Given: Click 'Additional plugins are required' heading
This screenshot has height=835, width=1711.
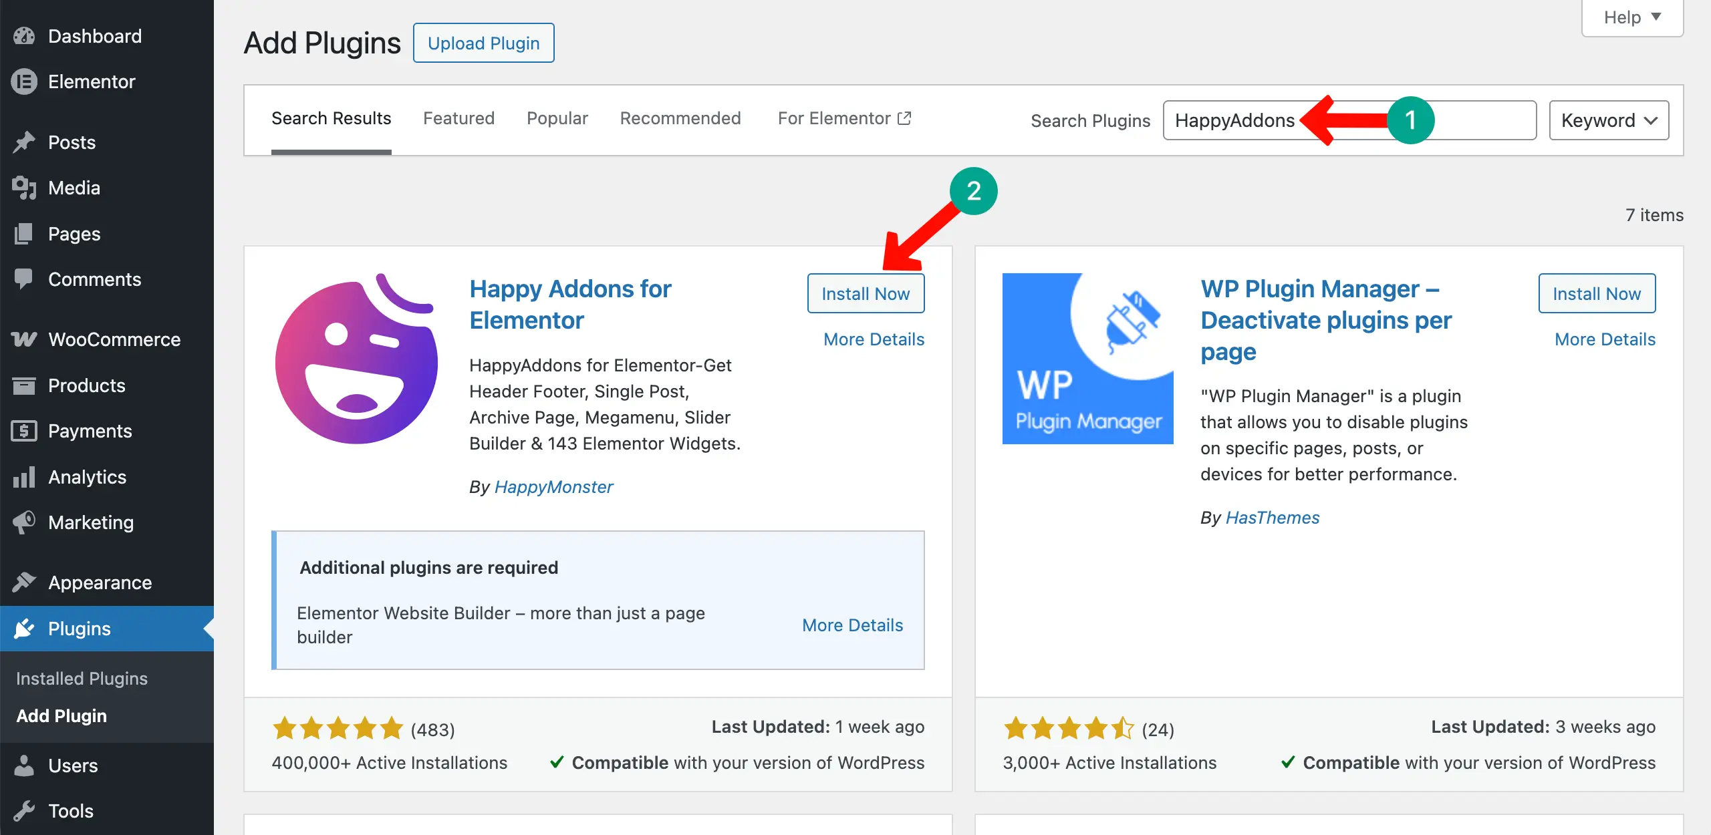Looking at the screenshot, I should pos(428,568).
